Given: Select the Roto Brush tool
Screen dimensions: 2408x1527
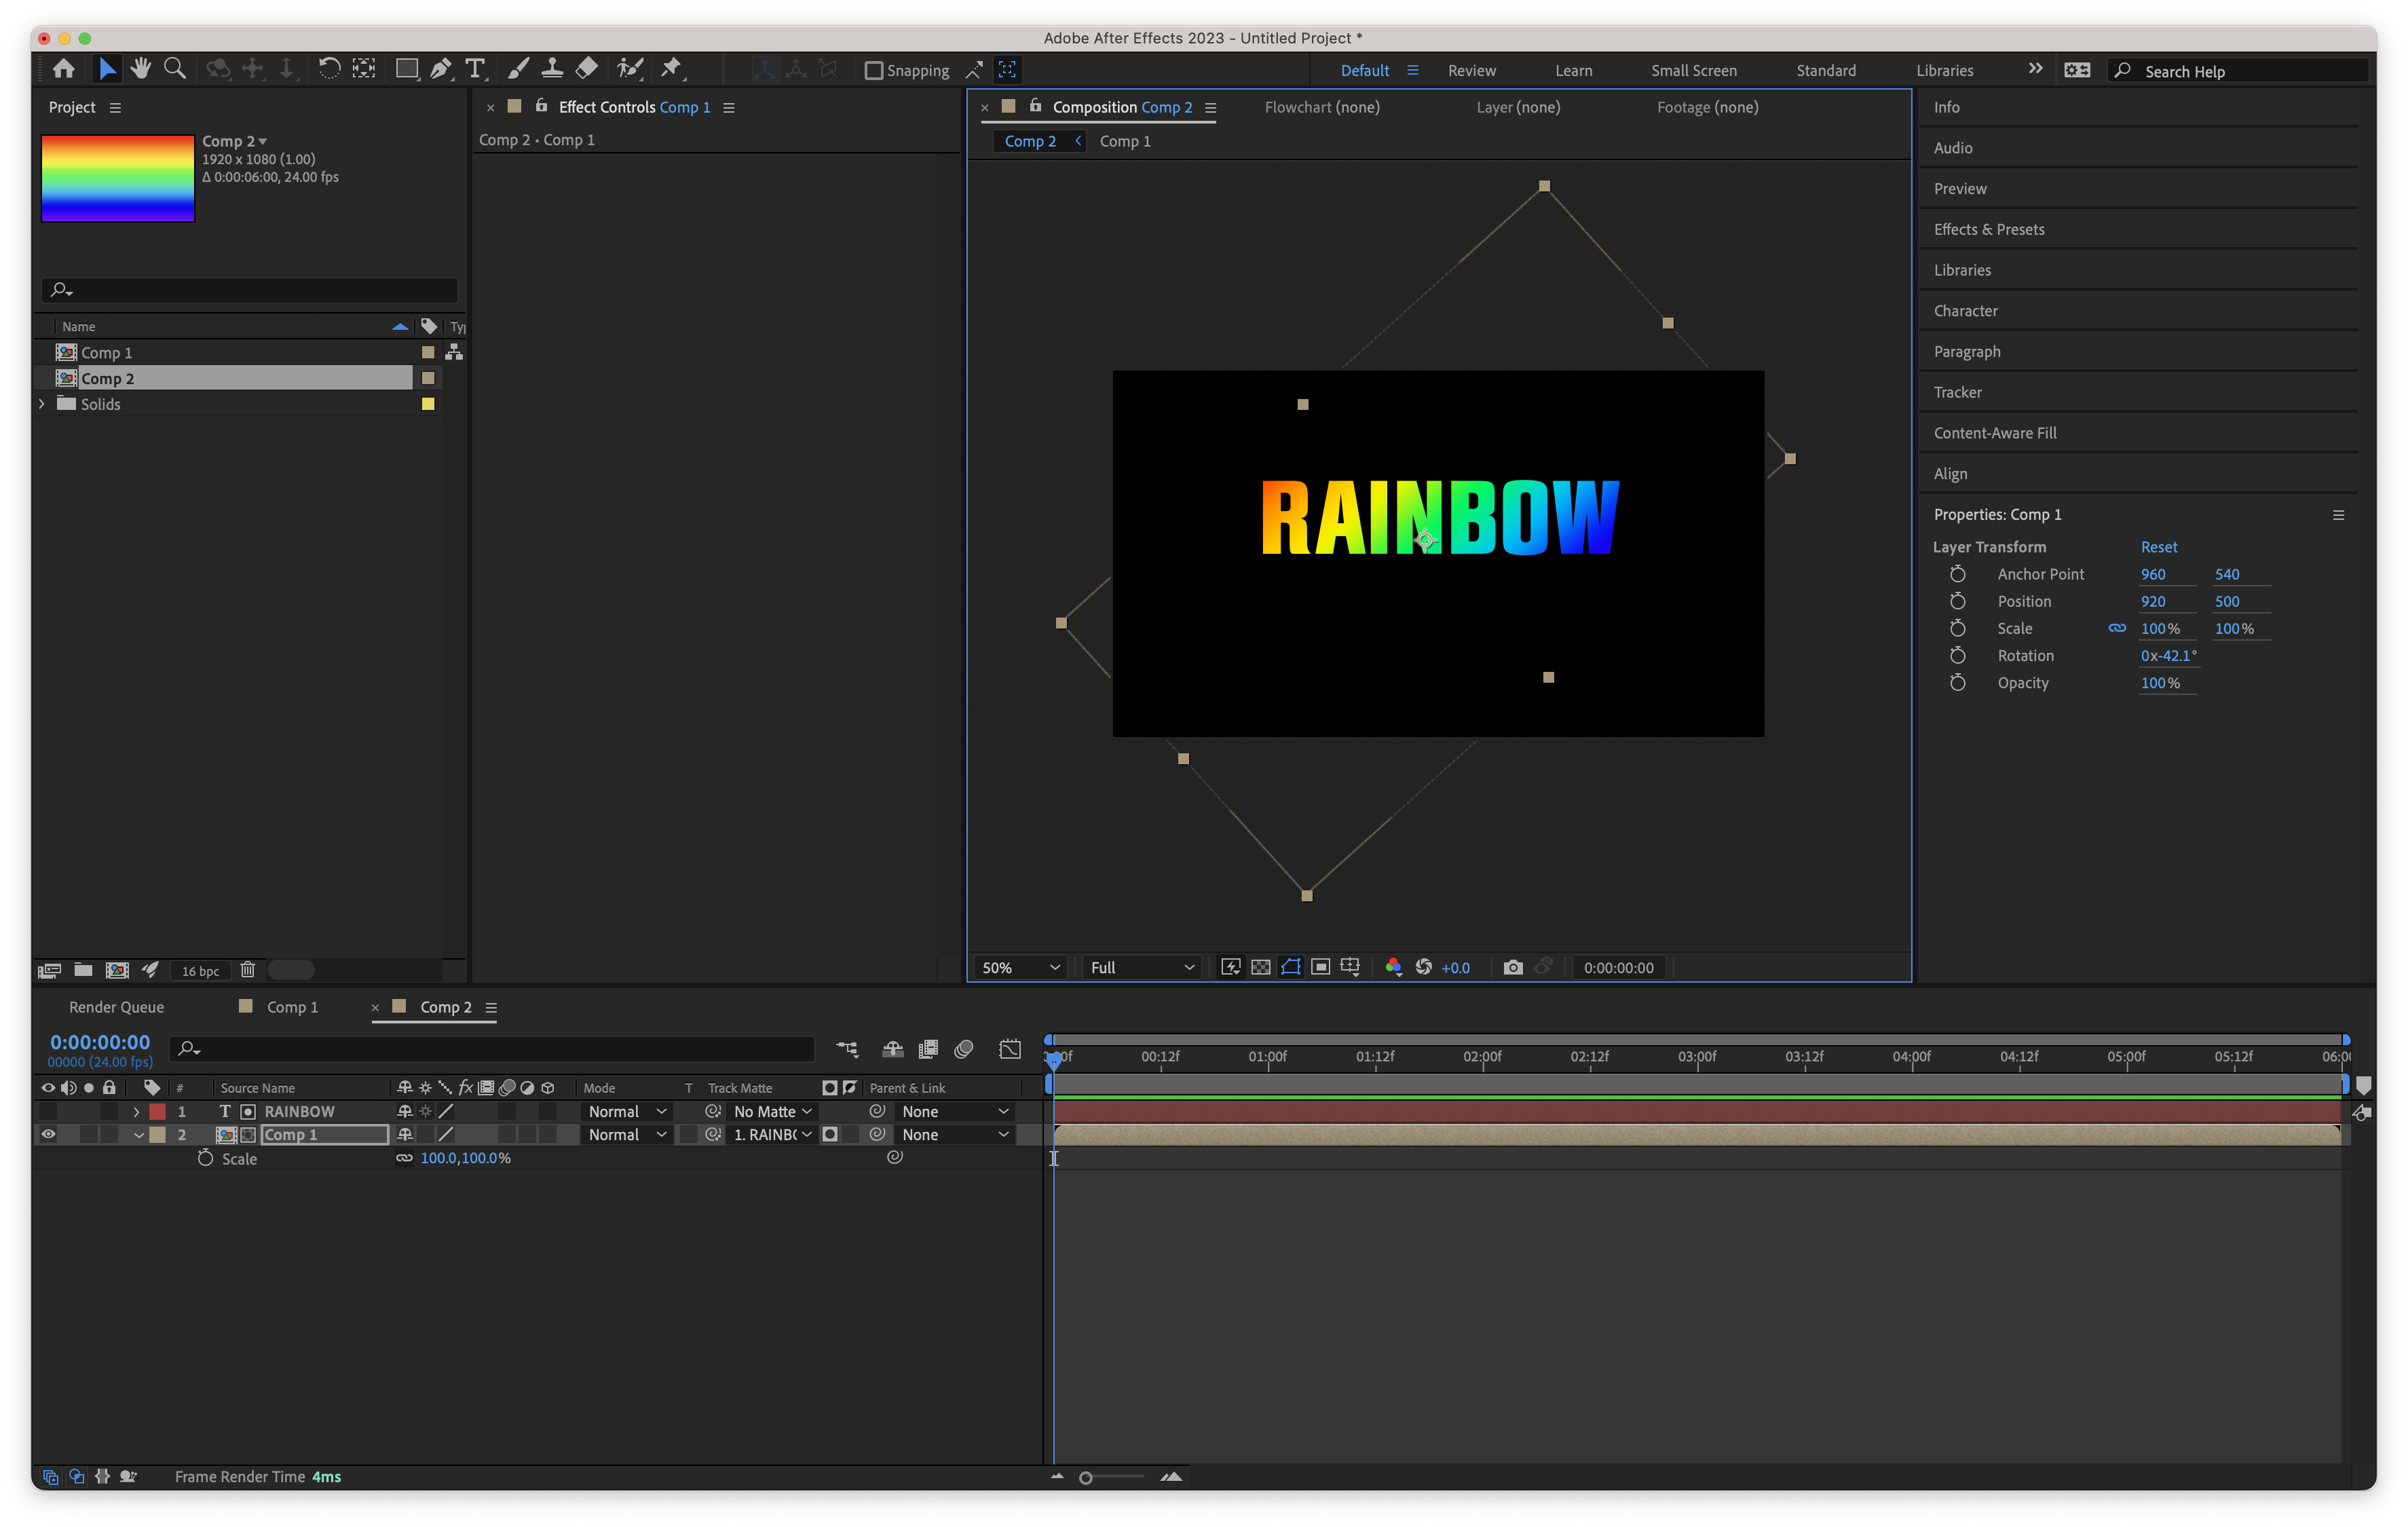Looking at the screenshot, I should tap(629, 69).
